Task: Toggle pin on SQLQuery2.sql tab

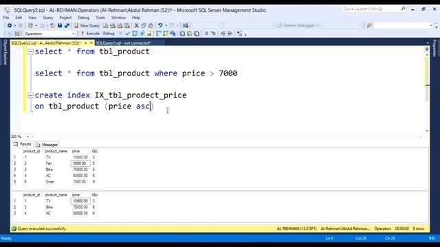Action: pos(85,43)
